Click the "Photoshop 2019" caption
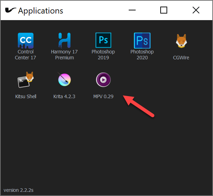The height and width of the screenshot is (196, 213). click(x=103, y=54)
